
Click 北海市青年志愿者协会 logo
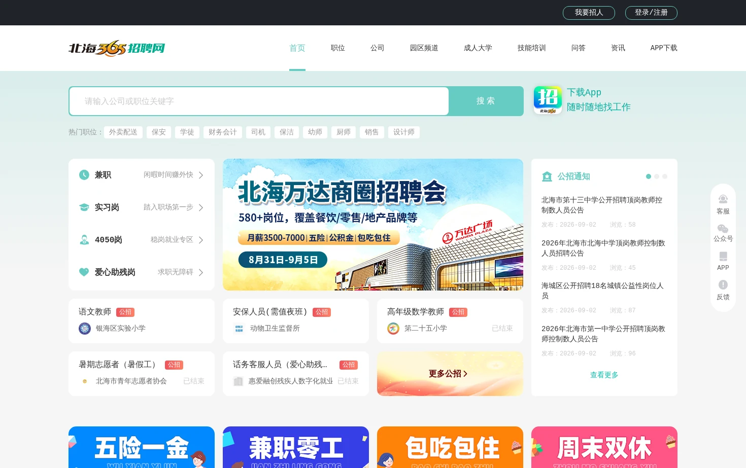point(85,381)
